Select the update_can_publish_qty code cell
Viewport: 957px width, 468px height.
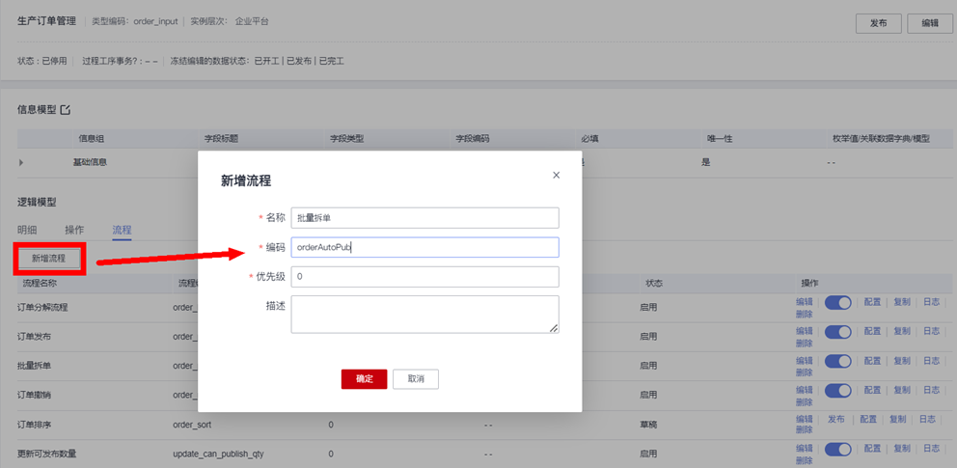(x=218, y=454)
